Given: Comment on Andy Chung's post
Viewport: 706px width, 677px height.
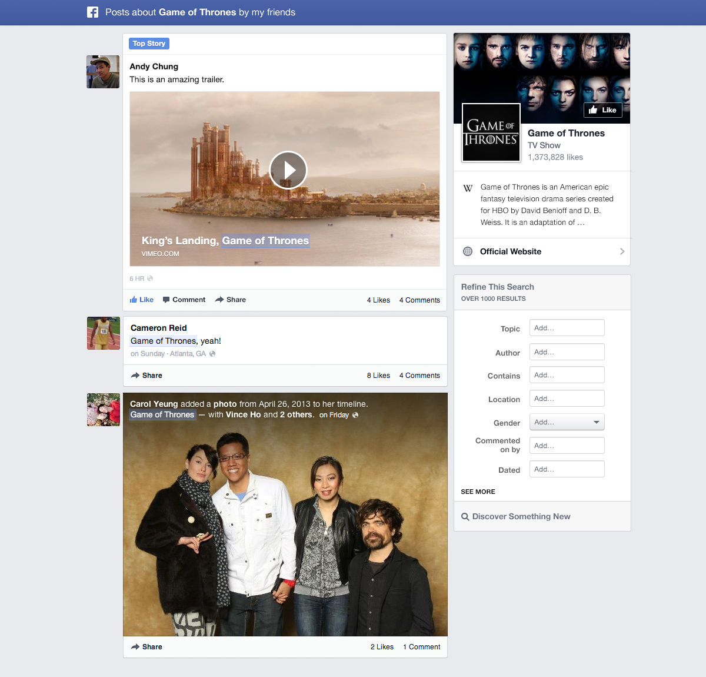Looking at the screenshot, I should click(x=184, y=300).
